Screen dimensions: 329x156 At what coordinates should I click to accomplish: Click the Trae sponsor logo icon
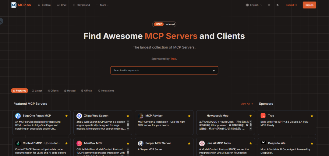pyautogui.click(x=263, y=116)
